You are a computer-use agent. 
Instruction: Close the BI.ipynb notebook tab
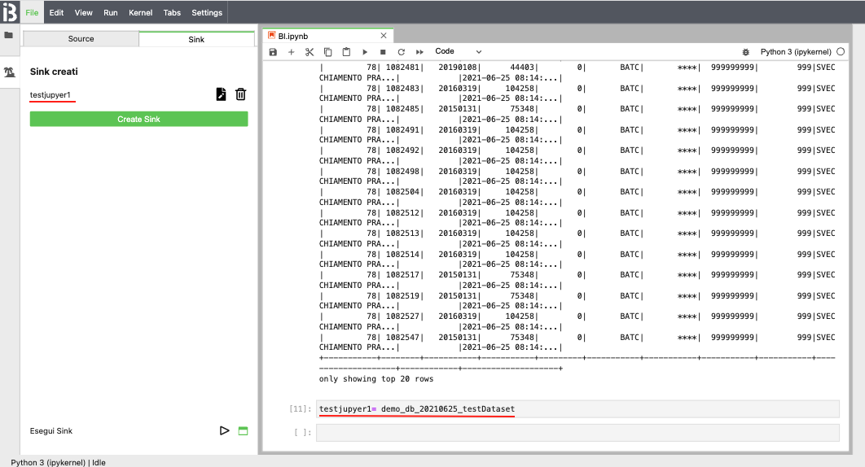pyautogui.click(x=384, y=36)
